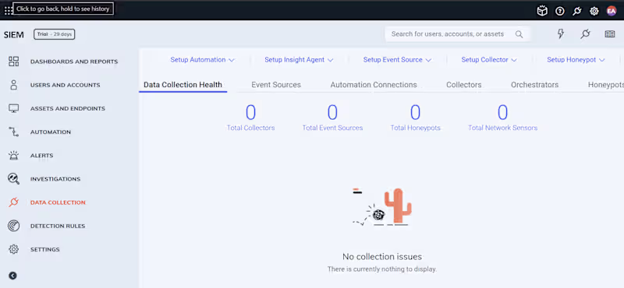Click the sidebar Settings gear icon
Screen dimensions: 624x288
click(x=13, y=249)
